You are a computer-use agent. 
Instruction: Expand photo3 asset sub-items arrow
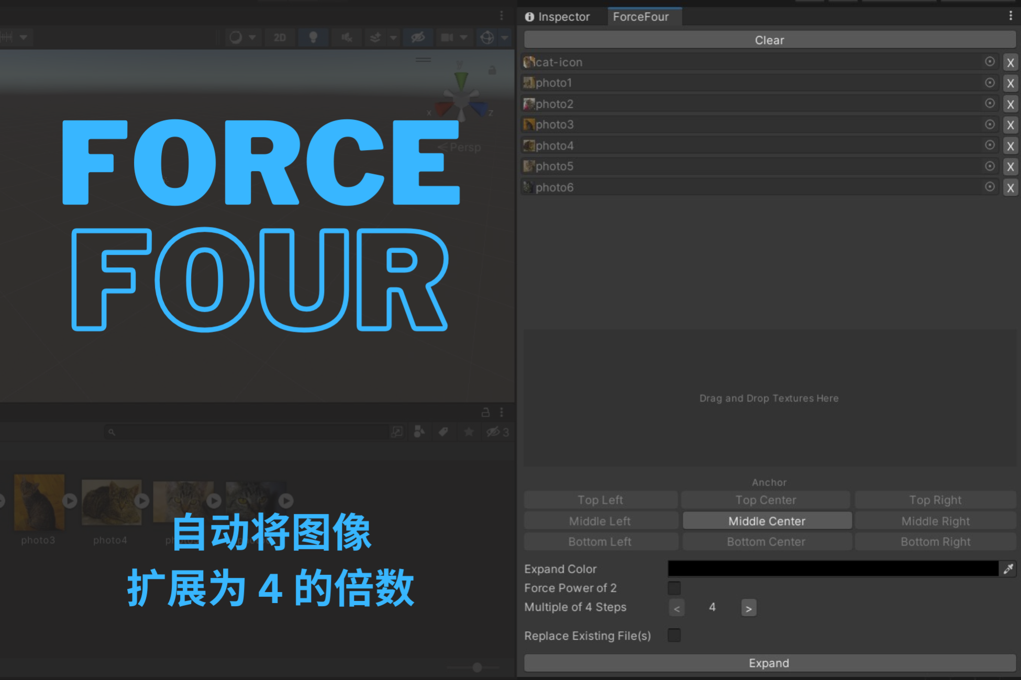click(70, 501)
